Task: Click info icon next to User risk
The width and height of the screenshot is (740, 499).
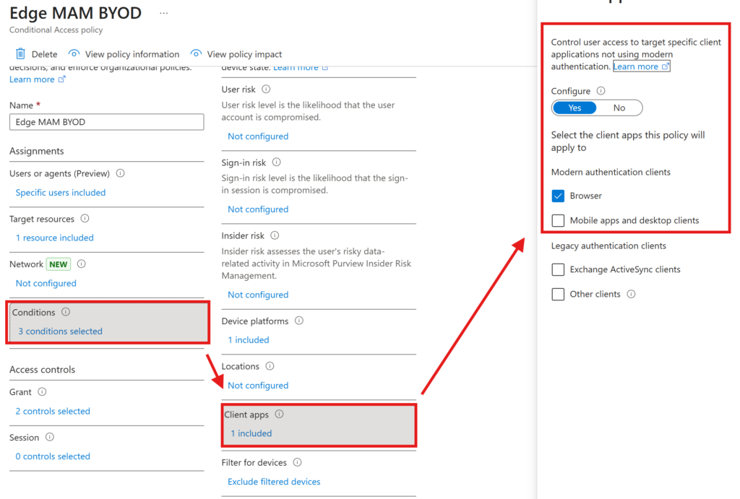Action: tap(266, 89)
